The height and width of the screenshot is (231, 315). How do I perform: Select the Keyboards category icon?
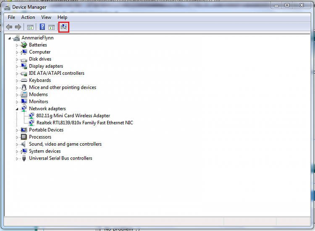coord(24,80)
